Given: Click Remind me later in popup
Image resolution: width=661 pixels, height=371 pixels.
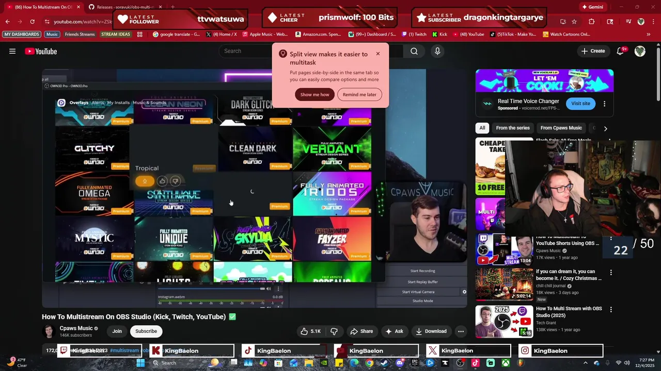Looking at the screenshot, I should pos(359,94).
